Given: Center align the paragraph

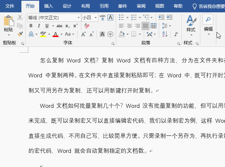Looking at the screenshot, I should pos(129,26).
